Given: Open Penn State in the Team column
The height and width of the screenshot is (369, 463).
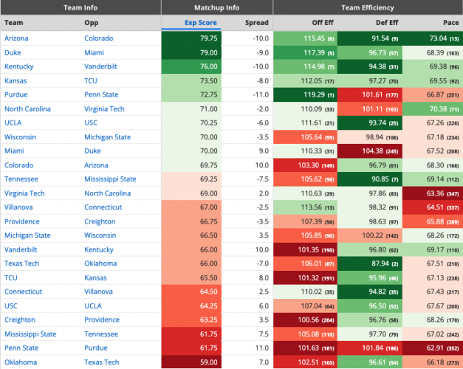Looking at the screenshot, I should click(x=21, y=348).
